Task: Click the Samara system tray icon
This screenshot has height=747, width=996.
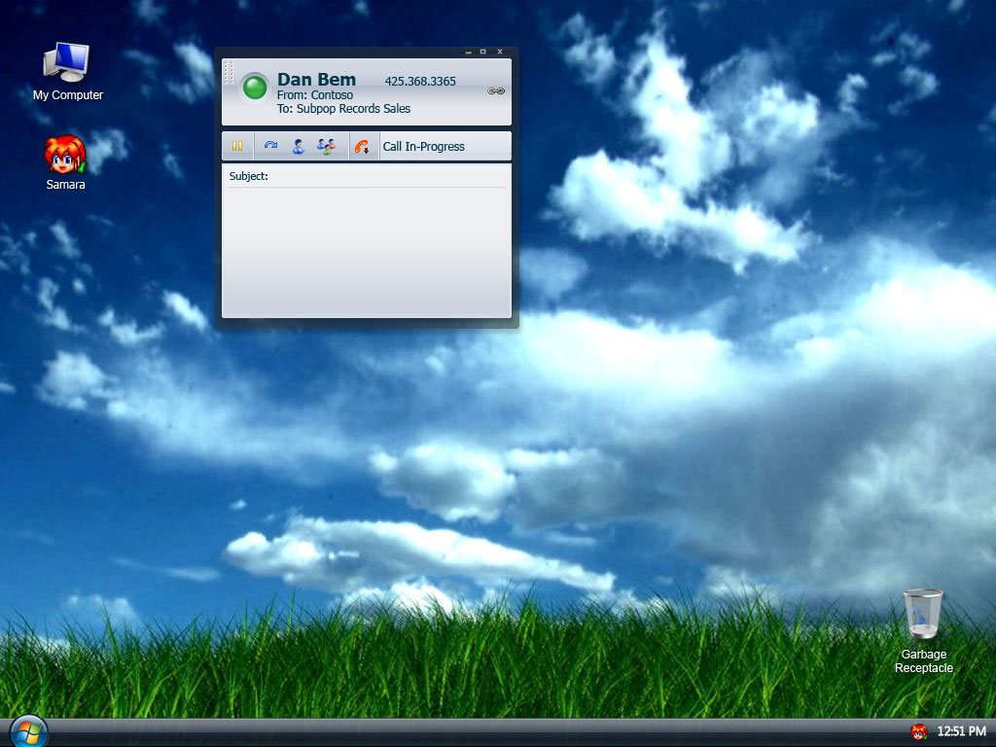Action: [918, 731]
